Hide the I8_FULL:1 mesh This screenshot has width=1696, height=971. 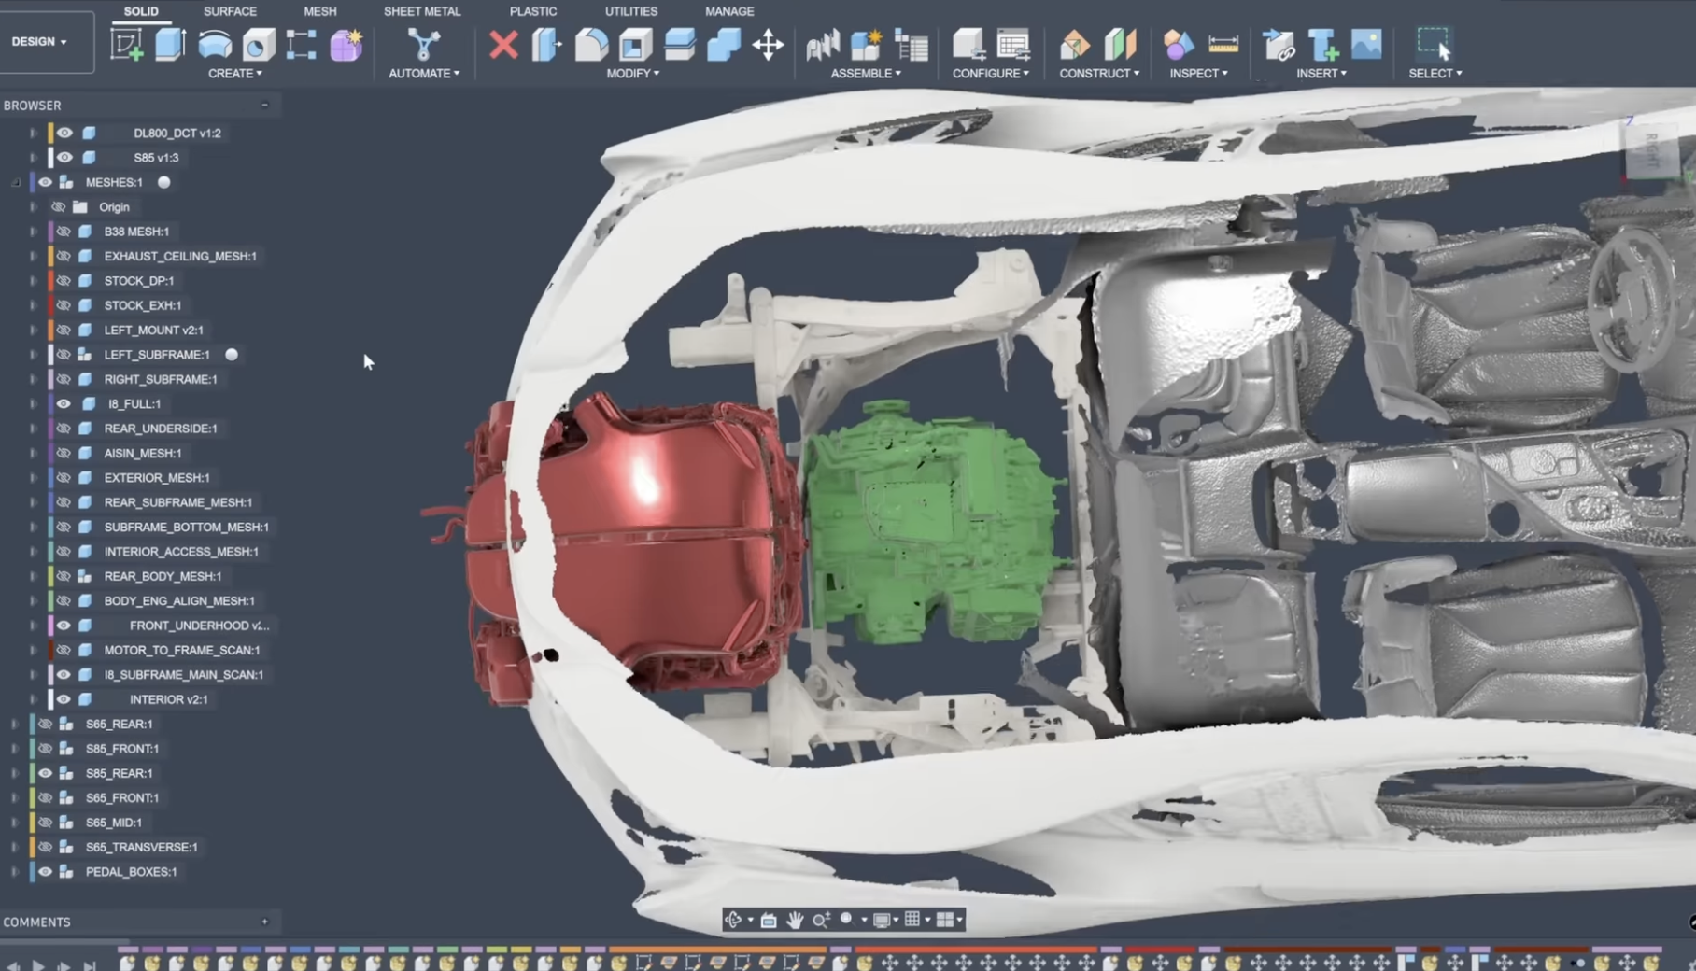tap(64, 404)
